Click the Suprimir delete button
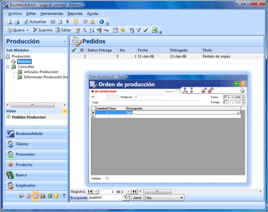Viewport: 268px width, 212px height. [43, 30]
